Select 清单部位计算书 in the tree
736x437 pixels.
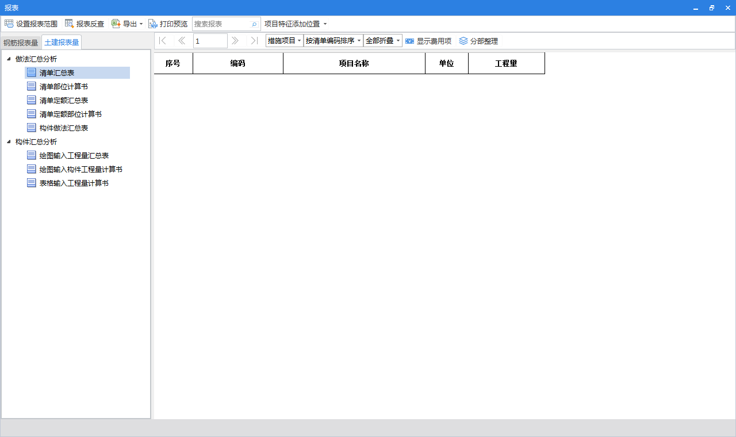click(x=63, y=86)
